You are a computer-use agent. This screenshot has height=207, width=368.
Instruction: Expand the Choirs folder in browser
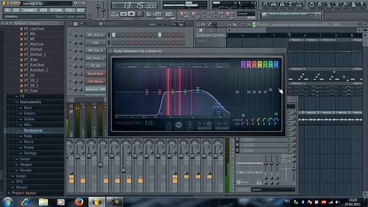pos(29,113)
